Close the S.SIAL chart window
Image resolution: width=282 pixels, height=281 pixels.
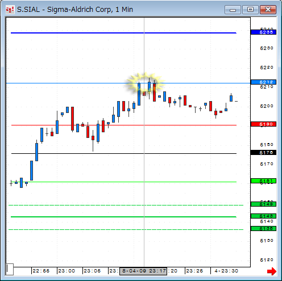(268, 10)
